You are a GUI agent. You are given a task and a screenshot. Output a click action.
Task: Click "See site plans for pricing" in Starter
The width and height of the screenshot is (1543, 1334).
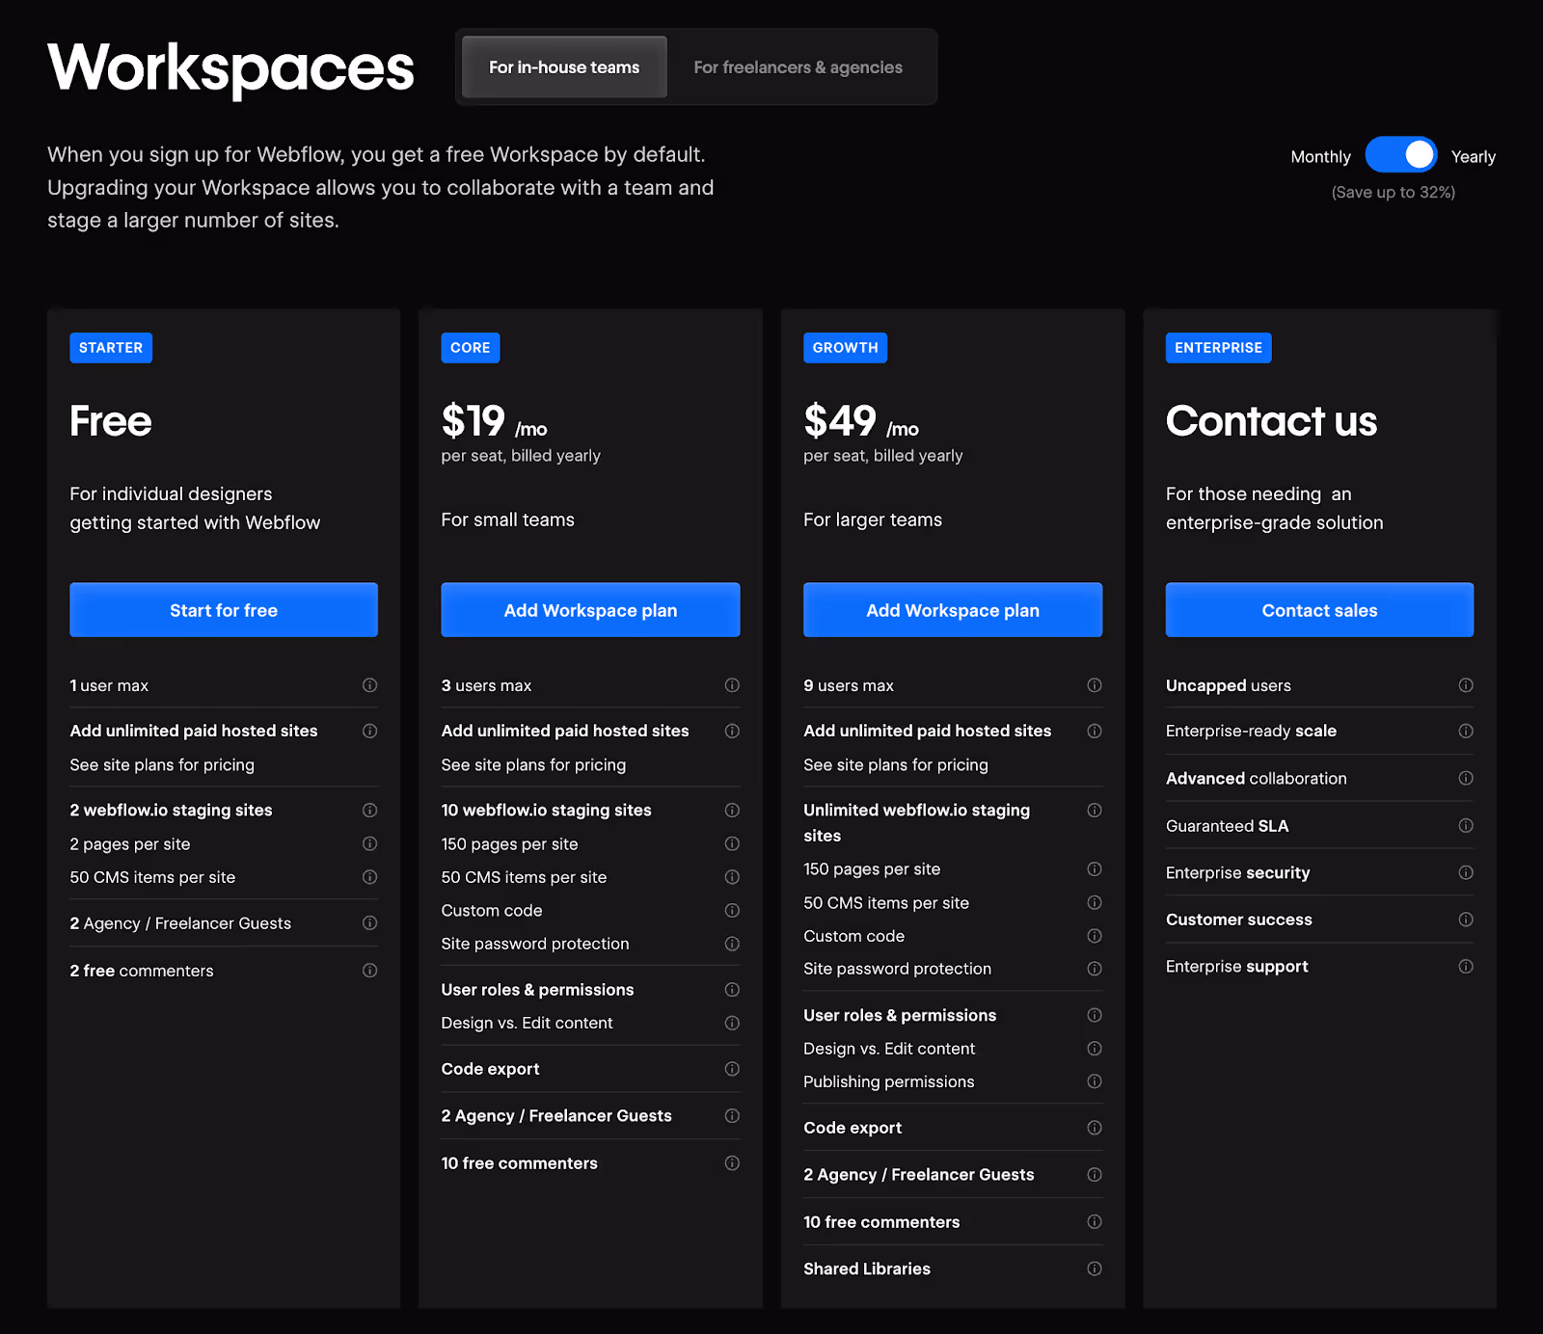[x=162, y=764]
